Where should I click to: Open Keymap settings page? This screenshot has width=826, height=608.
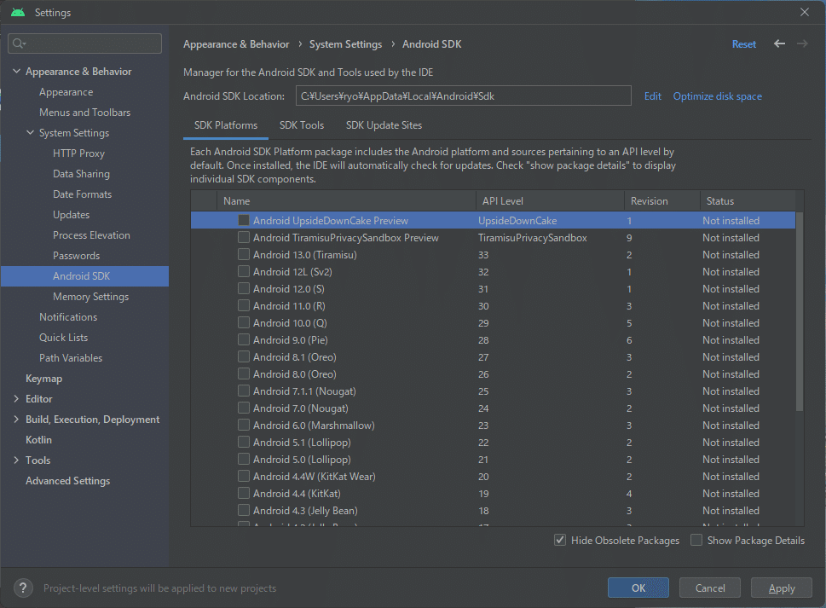[43, 379]
